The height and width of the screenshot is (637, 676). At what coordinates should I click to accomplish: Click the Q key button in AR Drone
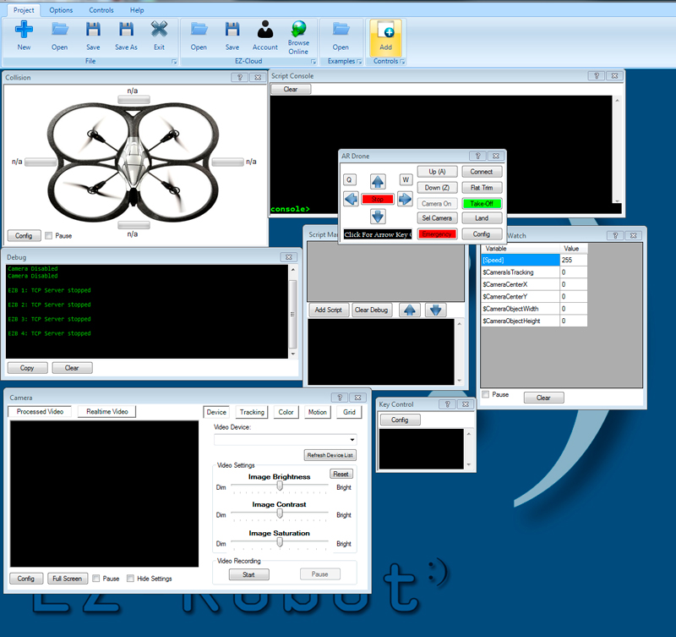tap(349, 179)
